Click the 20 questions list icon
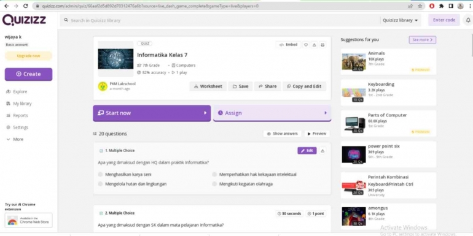Image resolution: width=473 pixels, height=236 pixels. point(95,134)
